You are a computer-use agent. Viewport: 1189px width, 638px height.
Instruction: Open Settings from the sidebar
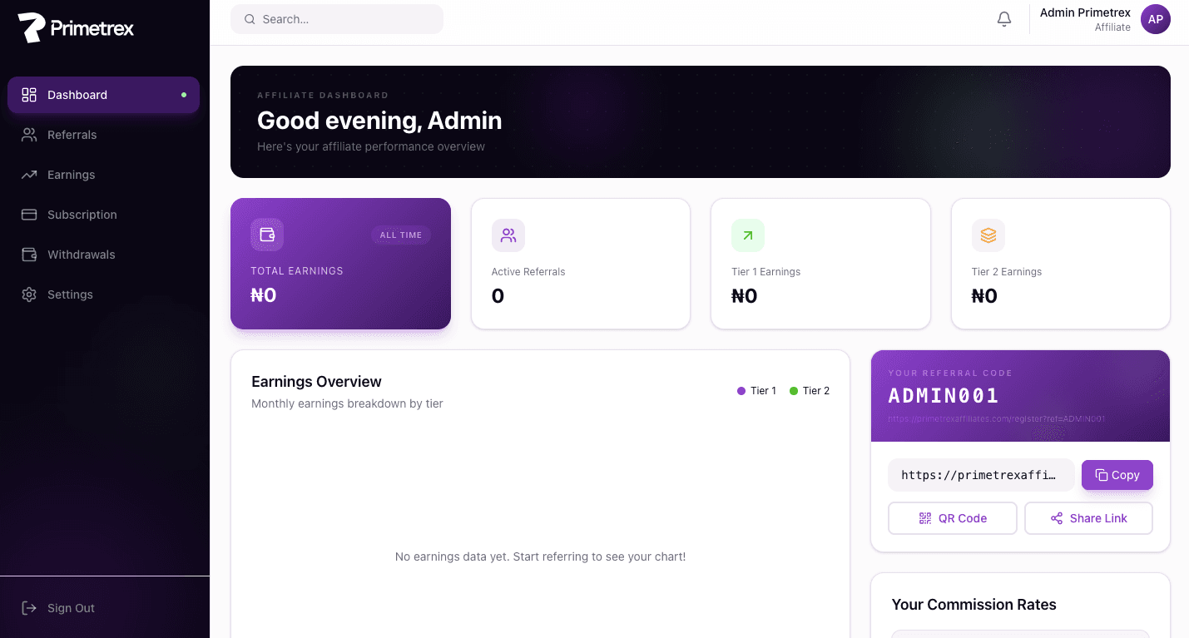coord(70,294)
